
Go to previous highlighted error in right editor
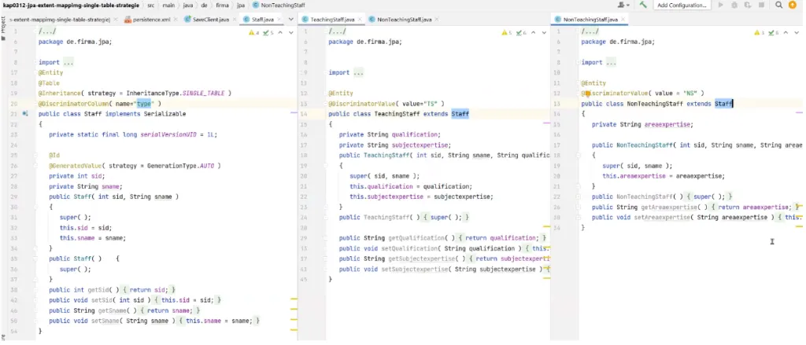tap(786, 32)
